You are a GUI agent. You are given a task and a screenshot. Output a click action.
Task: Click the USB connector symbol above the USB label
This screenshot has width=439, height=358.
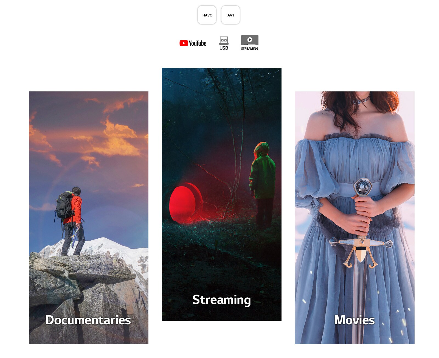224,40
